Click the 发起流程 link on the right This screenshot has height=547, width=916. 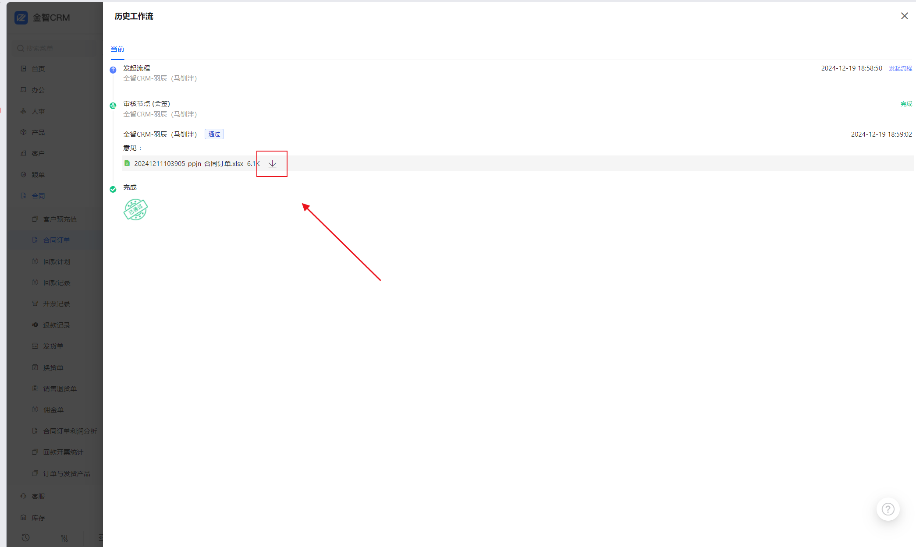click(900, 68)
